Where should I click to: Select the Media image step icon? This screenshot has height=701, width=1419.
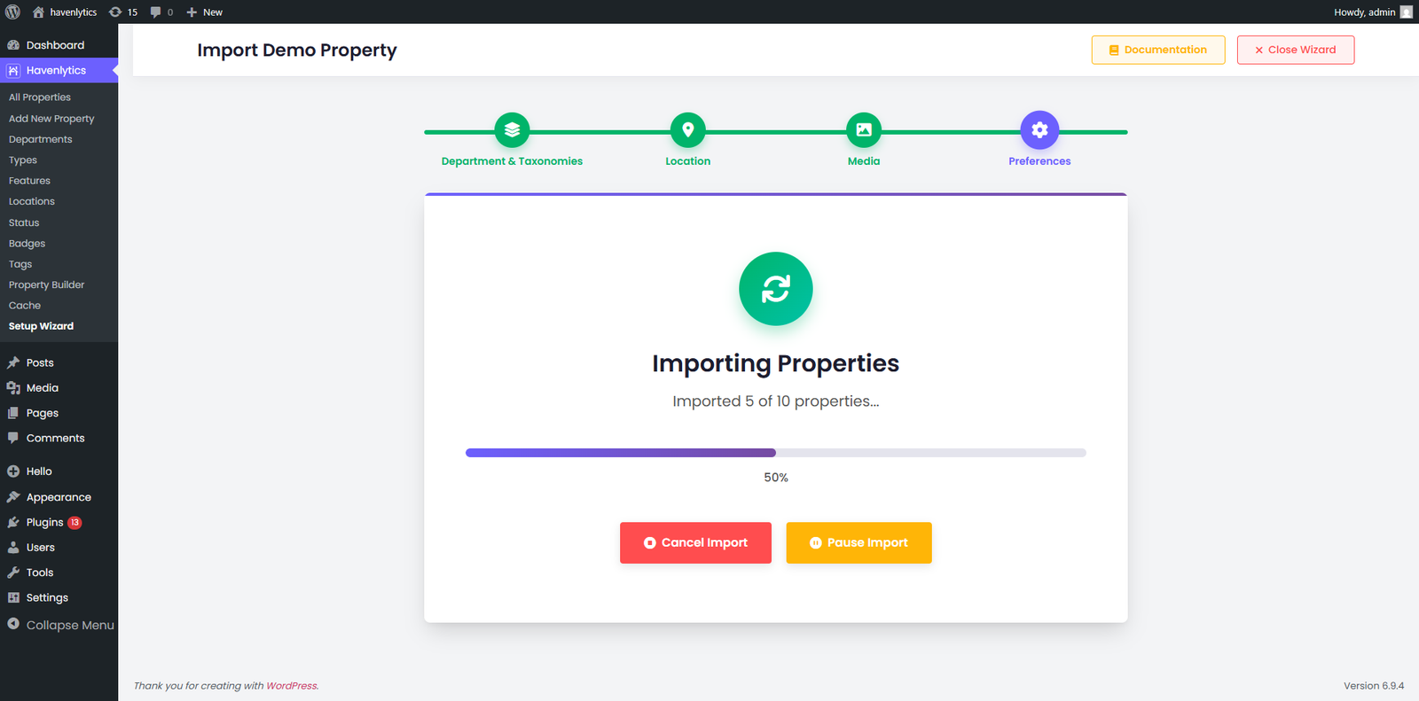[863, 130]
